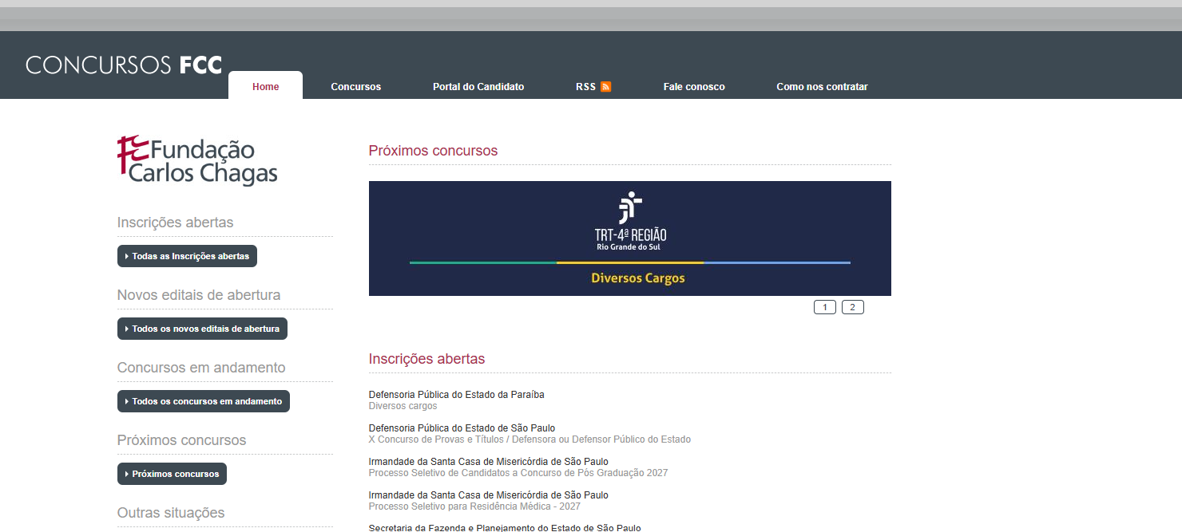Image resolution: width=1182 pixels, height=532 pixels.
Task: Open Irmandade da Santa Casa above Pós Graduação 2027
Action: point(489,462)
